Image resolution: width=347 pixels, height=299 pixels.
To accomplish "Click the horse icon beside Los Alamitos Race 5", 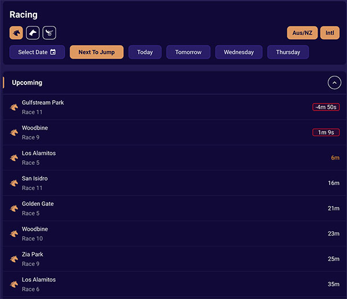I will [x=14, y=158].
